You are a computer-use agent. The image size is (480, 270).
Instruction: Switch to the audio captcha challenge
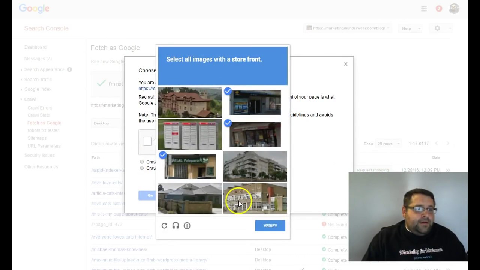click(175, 226)
